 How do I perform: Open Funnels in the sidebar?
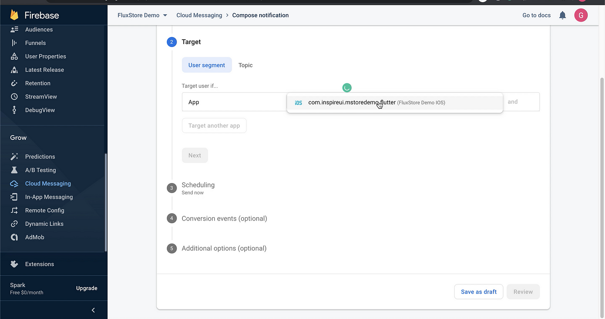coord(35,43)
